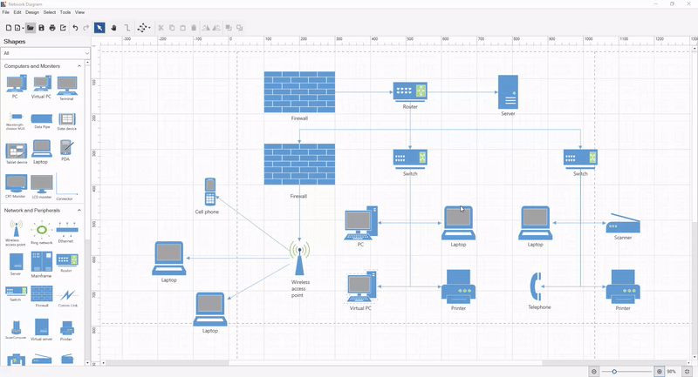Click the Print icon in toolbar
The image size is (698, 377).
52,28
